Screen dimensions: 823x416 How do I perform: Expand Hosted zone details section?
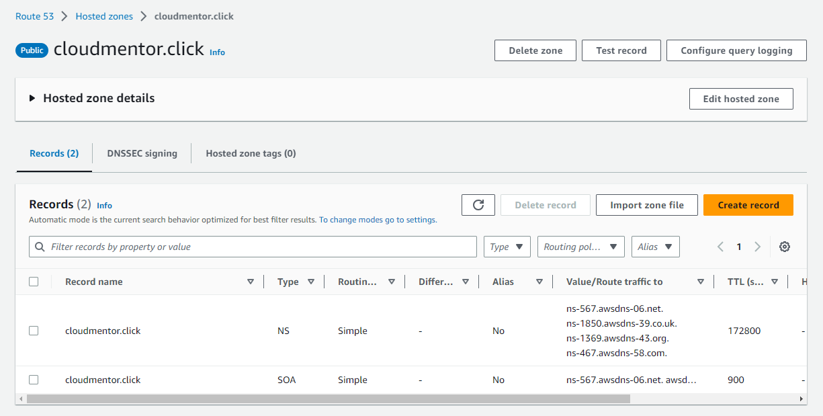(x=32, y=98)
